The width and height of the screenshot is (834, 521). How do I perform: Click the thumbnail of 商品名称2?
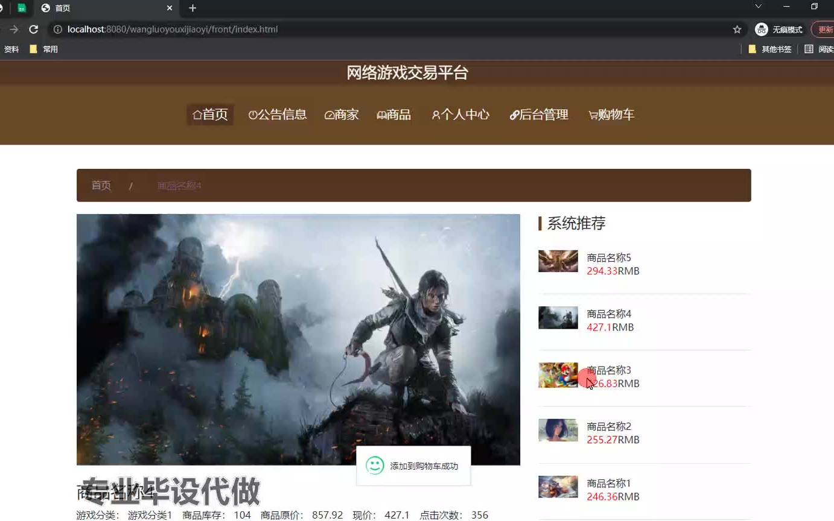[x=558, y=430]
